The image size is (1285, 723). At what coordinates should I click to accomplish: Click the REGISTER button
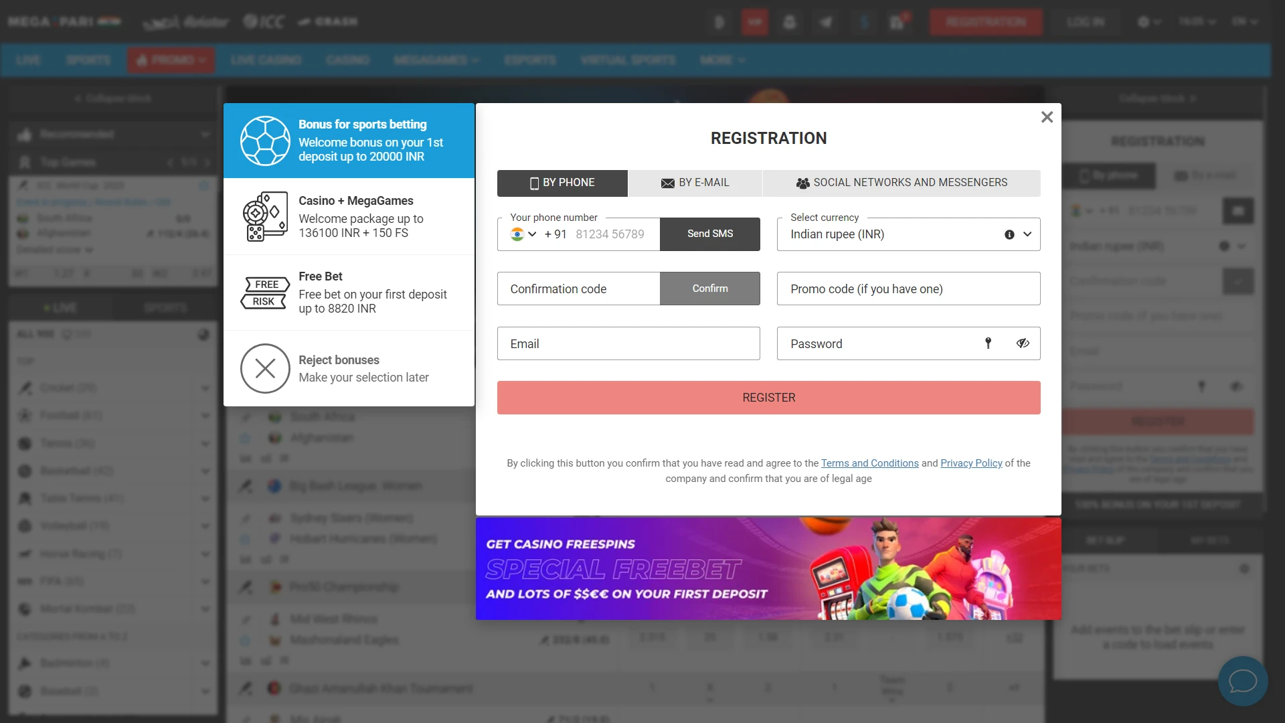click(x=768, y=397)
